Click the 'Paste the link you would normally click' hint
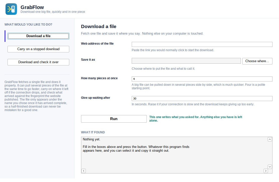The width and height of the screenshot is (279, 182). pos(173,50)
